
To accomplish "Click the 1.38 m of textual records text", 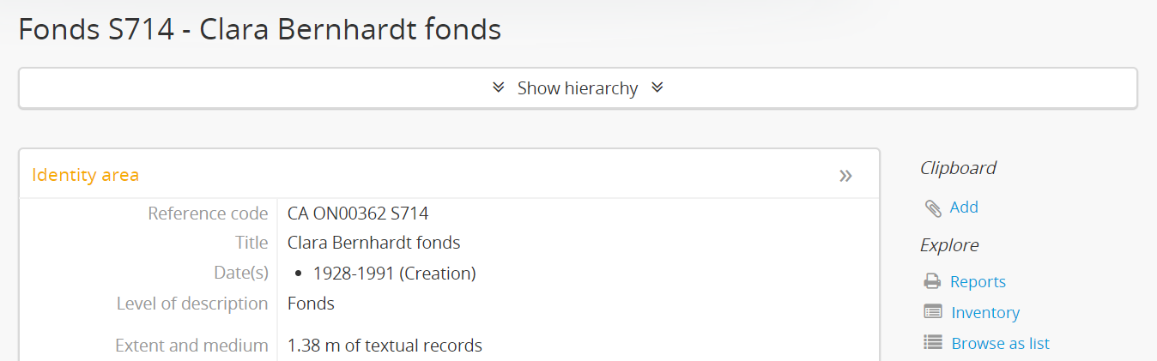I will pos(385,346).
